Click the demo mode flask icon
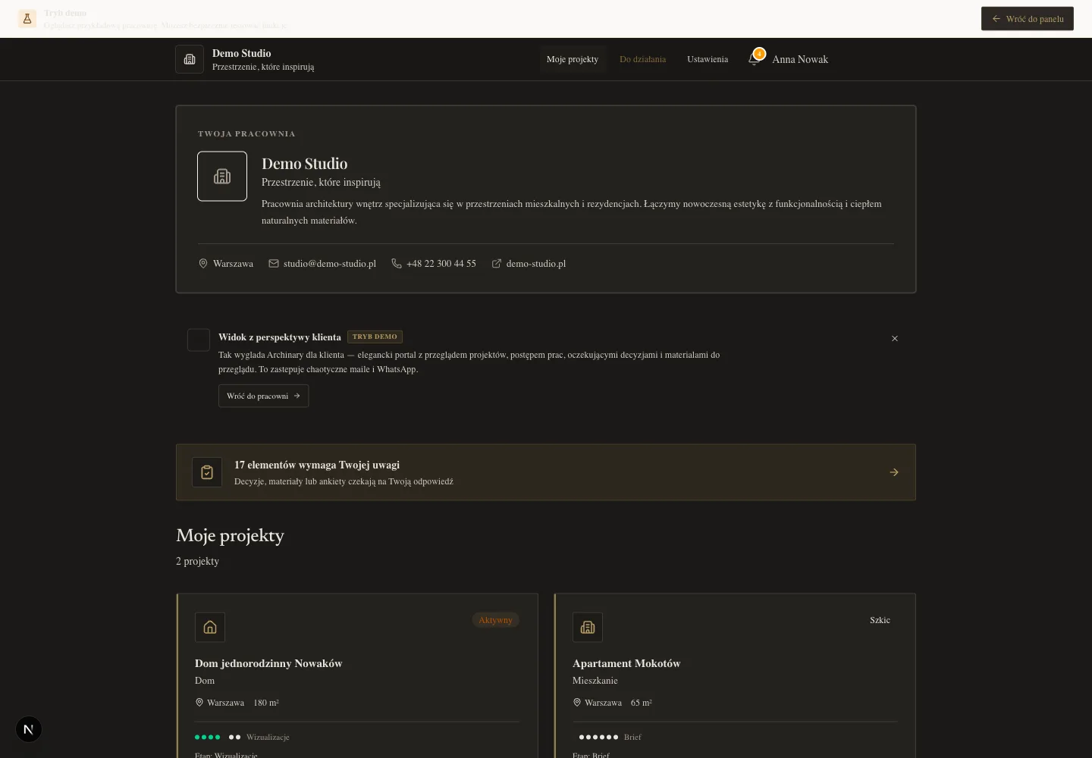Viewport: 1092px width, 758px height. coord(27,19)
